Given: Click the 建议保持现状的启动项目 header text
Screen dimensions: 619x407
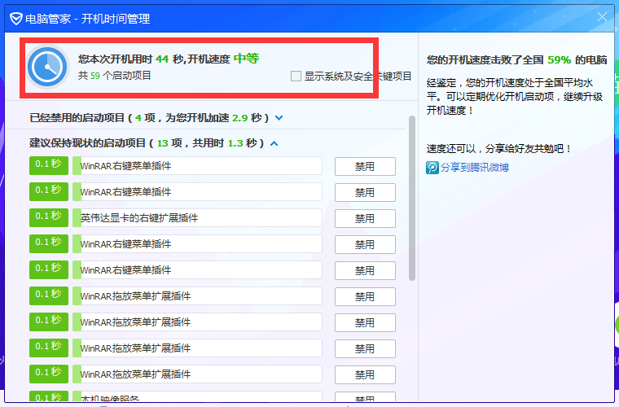Looking at the screenshot, I should tap(147, 143).
